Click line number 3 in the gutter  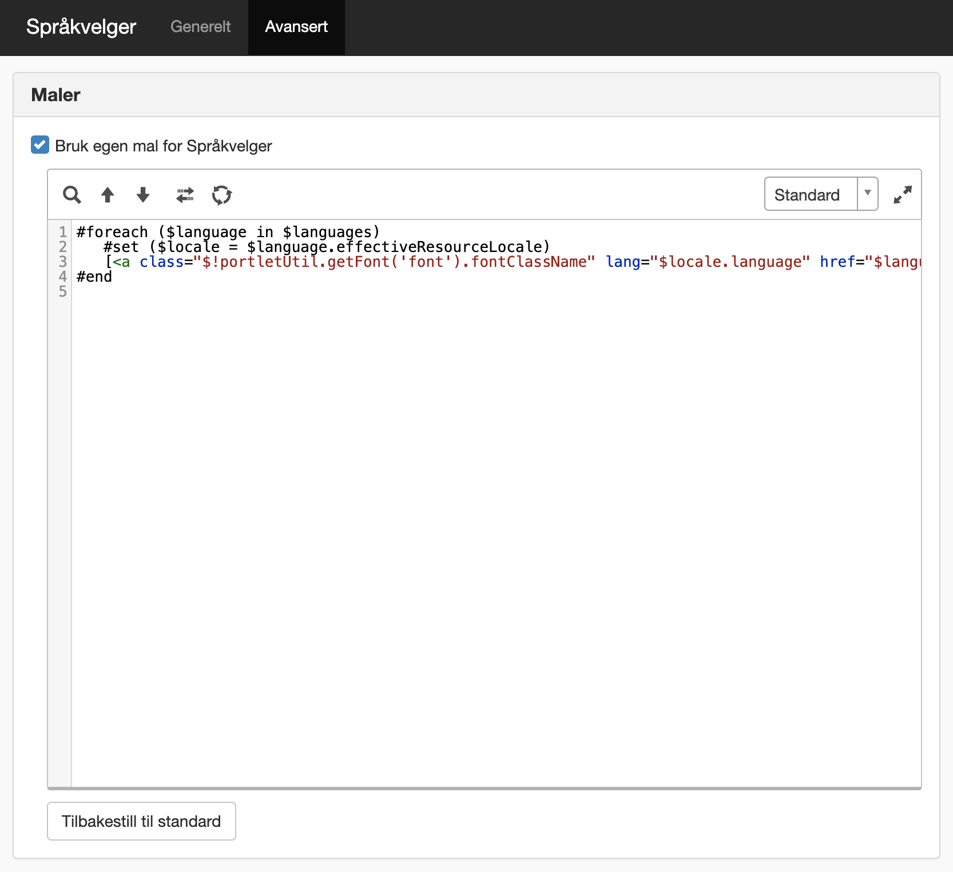click(x=63, y=262)
